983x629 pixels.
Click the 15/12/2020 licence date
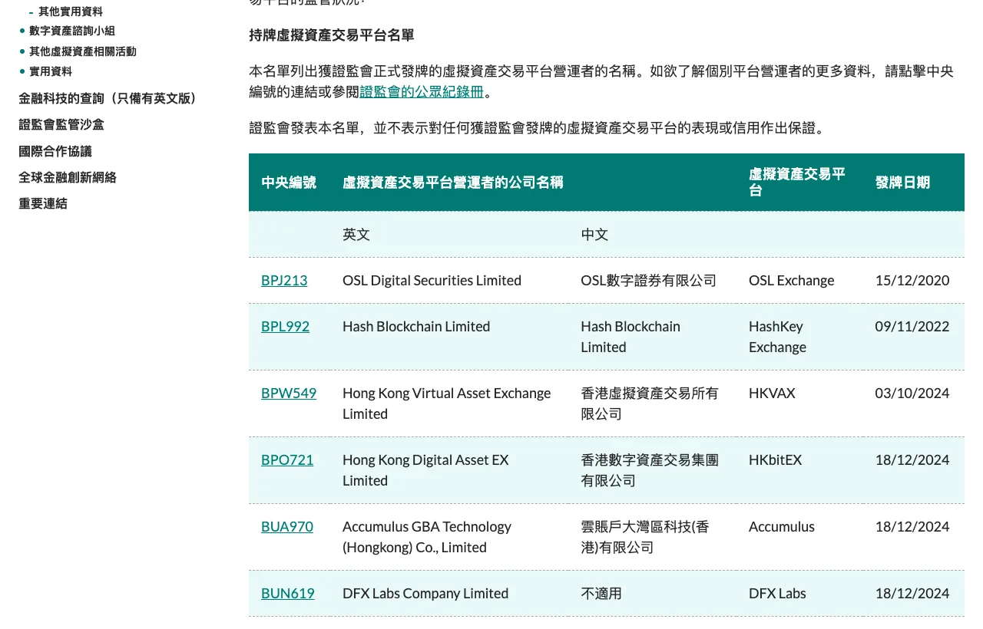912,280
